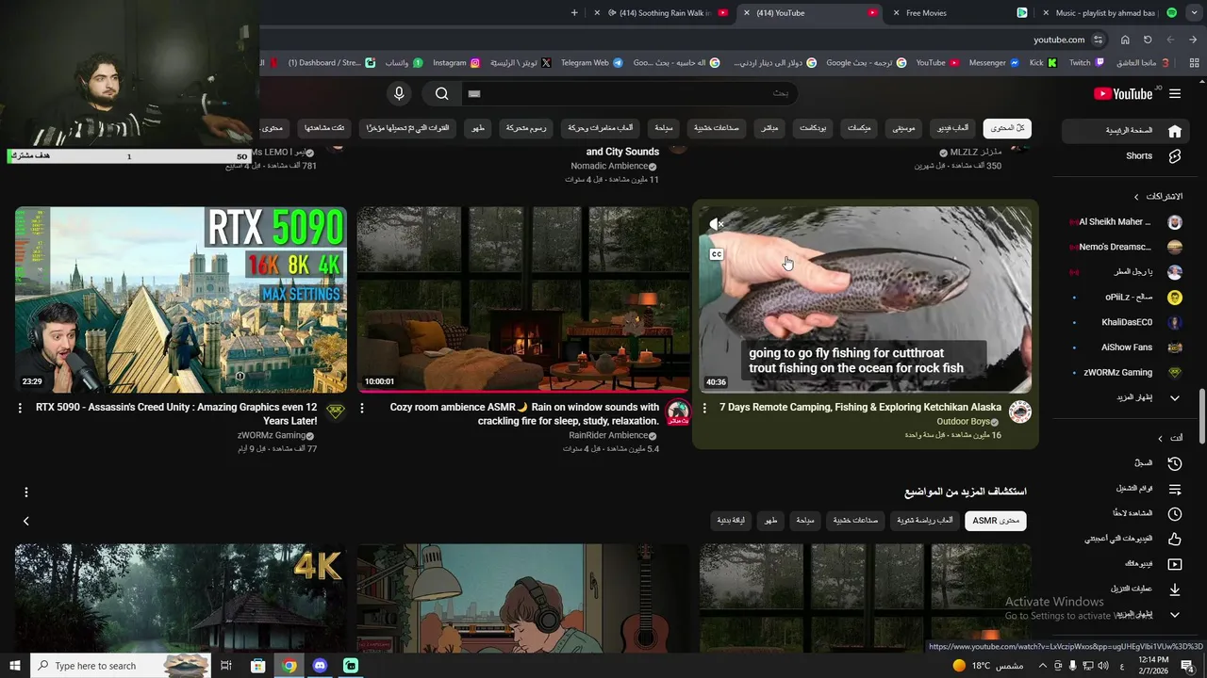This screenshot has width=1207, height=678.
Task: Open Outdoor Boys avatar beside video title
Action: point(1019,412)
